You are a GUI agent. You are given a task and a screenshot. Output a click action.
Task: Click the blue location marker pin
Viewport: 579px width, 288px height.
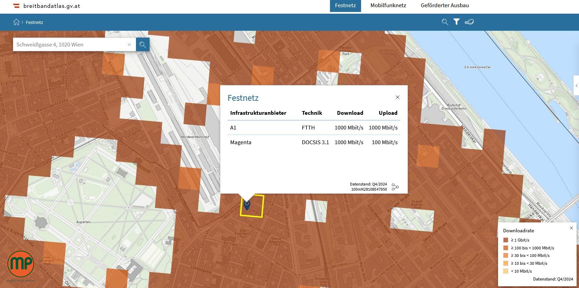[x=247, y=205]
